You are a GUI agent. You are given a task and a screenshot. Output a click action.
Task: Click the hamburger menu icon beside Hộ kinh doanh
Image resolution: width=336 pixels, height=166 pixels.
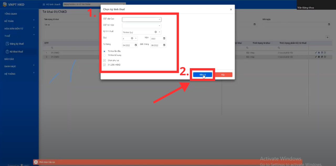[44, 4]
